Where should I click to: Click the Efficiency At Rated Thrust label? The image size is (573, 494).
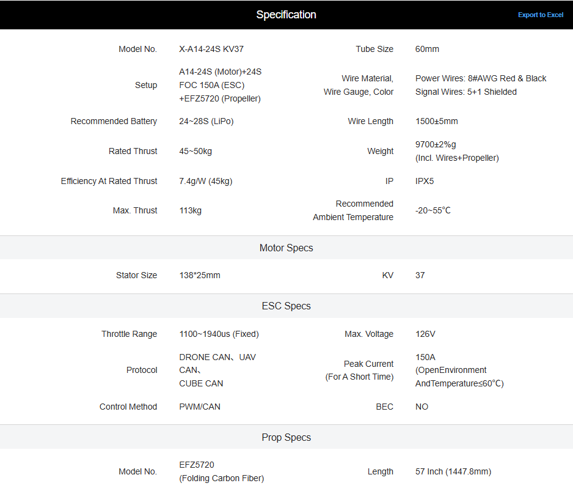click(109, 182)
